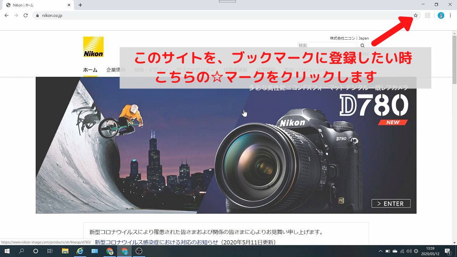The height and width of the screenshot is (257, 457).
Task: Reload the Nikon page
Action: [x=26, y=15]
